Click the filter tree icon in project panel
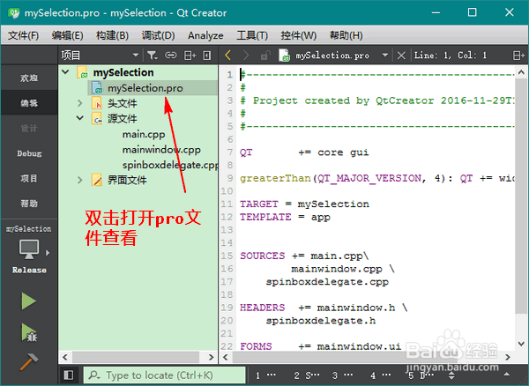 153,55
